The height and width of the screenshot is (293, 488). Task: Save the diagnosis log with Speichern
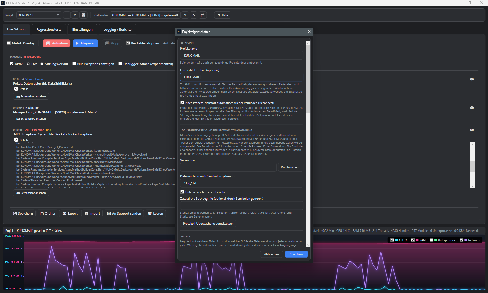[23, 213]
